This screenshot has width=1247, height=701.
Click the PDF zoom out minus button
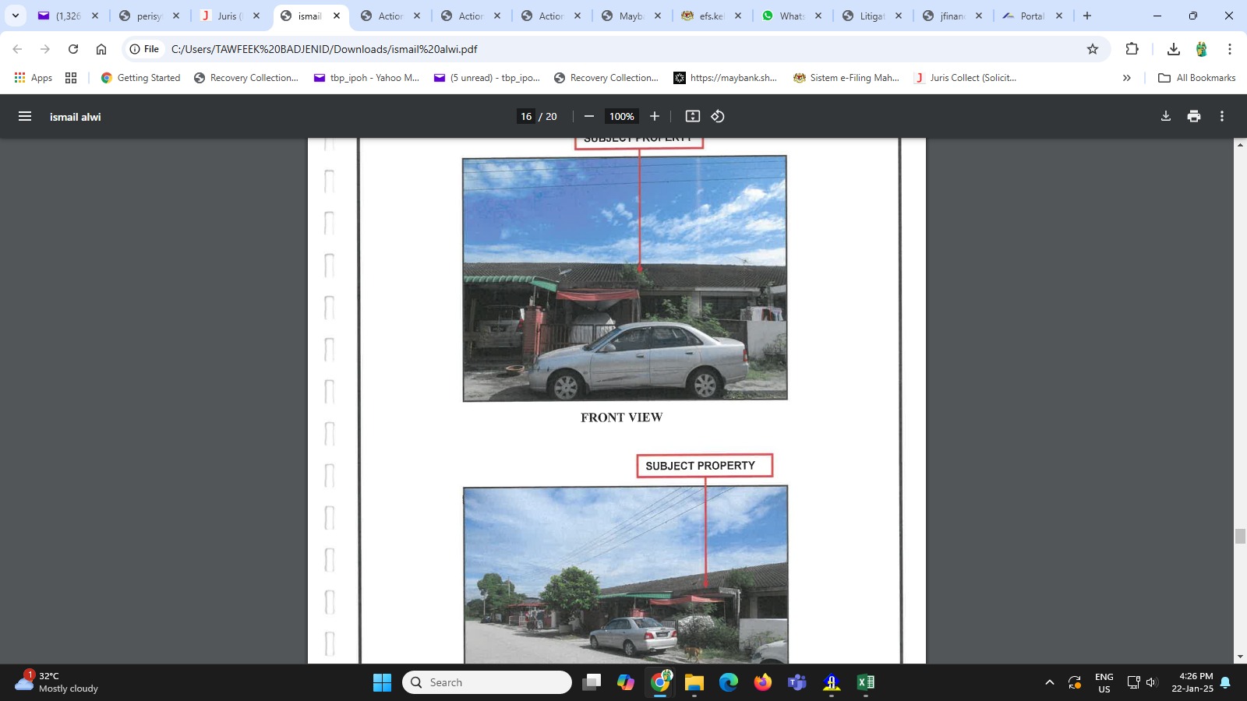click(589, 117)
